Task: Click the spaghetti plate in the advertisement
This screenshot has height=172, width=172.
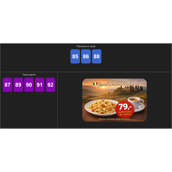Action: (101, 107)
